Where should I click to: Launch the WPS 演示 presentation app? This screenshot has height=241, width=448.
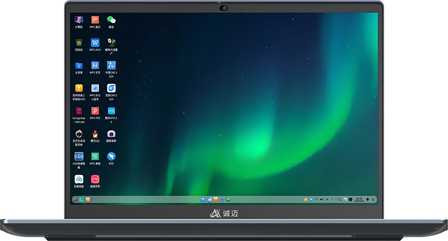(95, 21)
